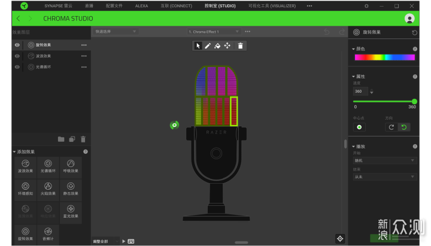Hide the 光谱循环 layer
The height and width of the screenshot is (246, 431).
click(17, 67)
